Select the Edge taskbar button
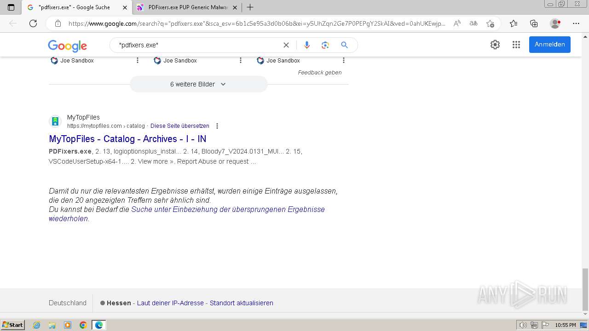This screenshot has height=331, width=589. click(99, 325)
